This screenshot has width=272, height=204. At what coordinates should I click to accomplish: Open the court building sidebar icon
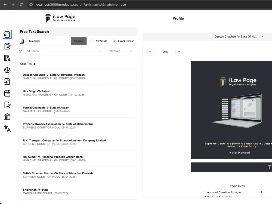[7, 117]
